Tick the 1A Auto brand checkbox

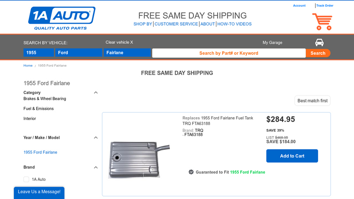(27, 179)
